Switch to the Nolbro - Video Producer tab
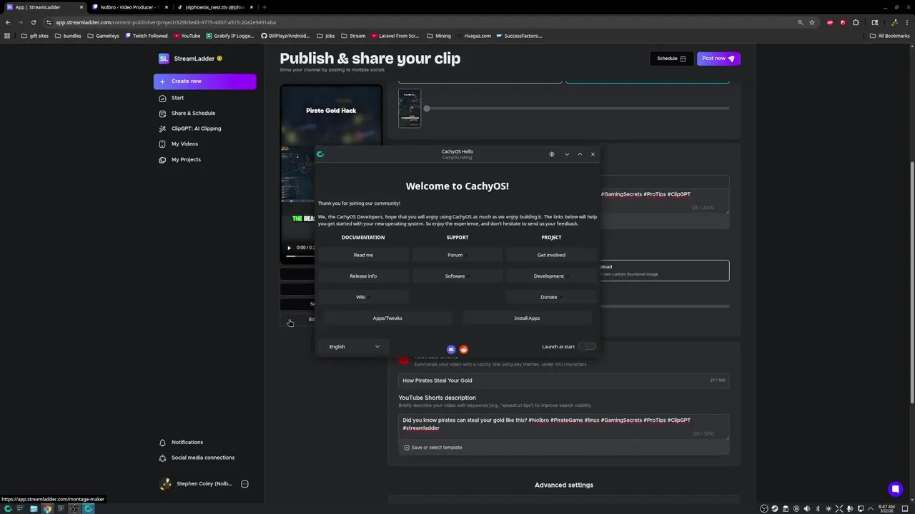The image size is (915, 514). click(x=128, y=7)
